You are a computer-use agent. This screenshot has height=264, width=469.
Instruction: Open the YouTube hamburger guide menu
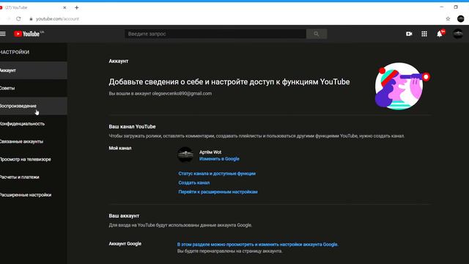click(3, 34)
